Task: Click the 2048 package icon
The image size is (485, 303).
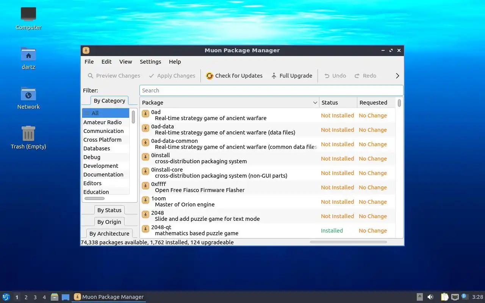Action: (145, 214)
